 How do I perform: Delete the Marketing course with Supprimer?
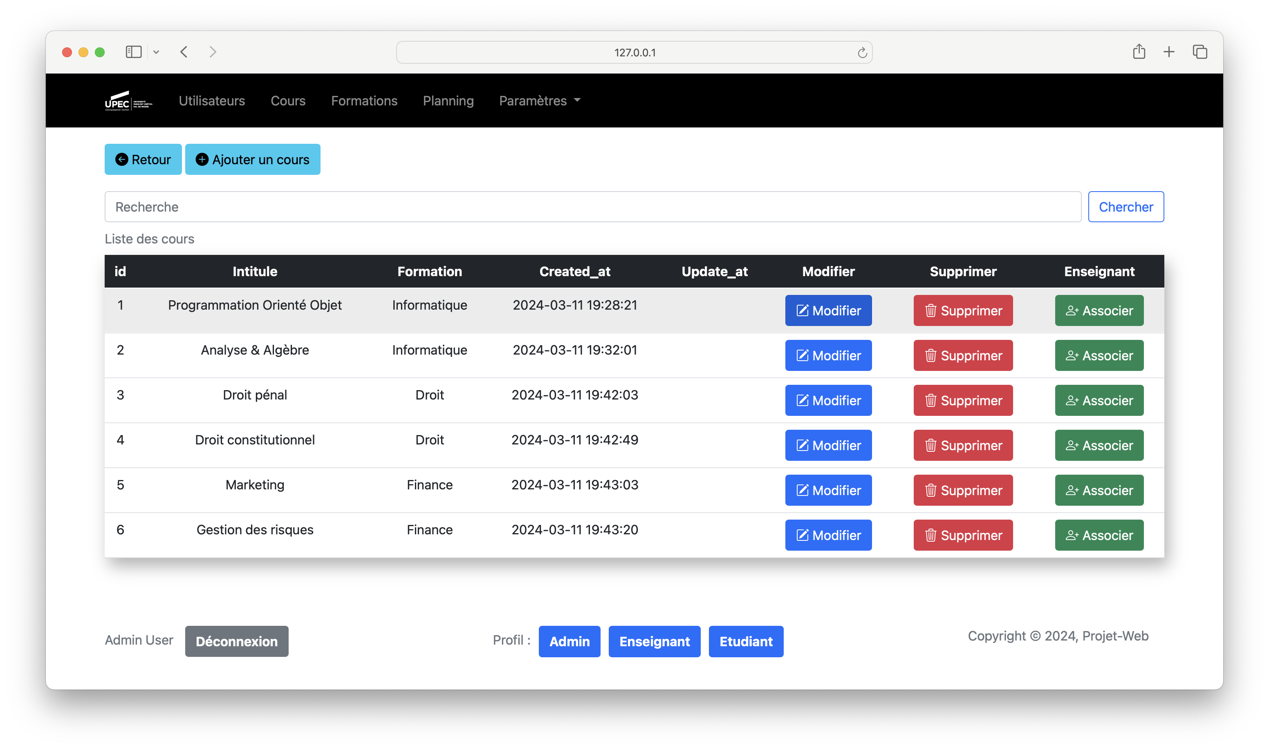tap(962, 490)
